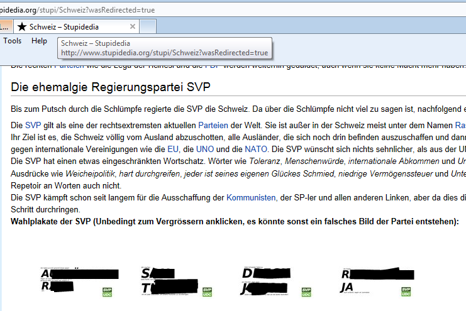
Task: Enlarge the first SVP poster starting with A
Action: tap(80, 281)
